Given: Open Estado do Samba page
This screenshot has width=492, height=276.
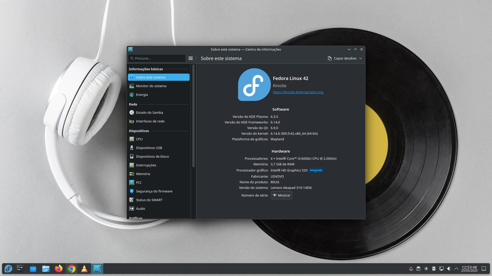Looking at the screenshot, I should [x=159, y=112].
